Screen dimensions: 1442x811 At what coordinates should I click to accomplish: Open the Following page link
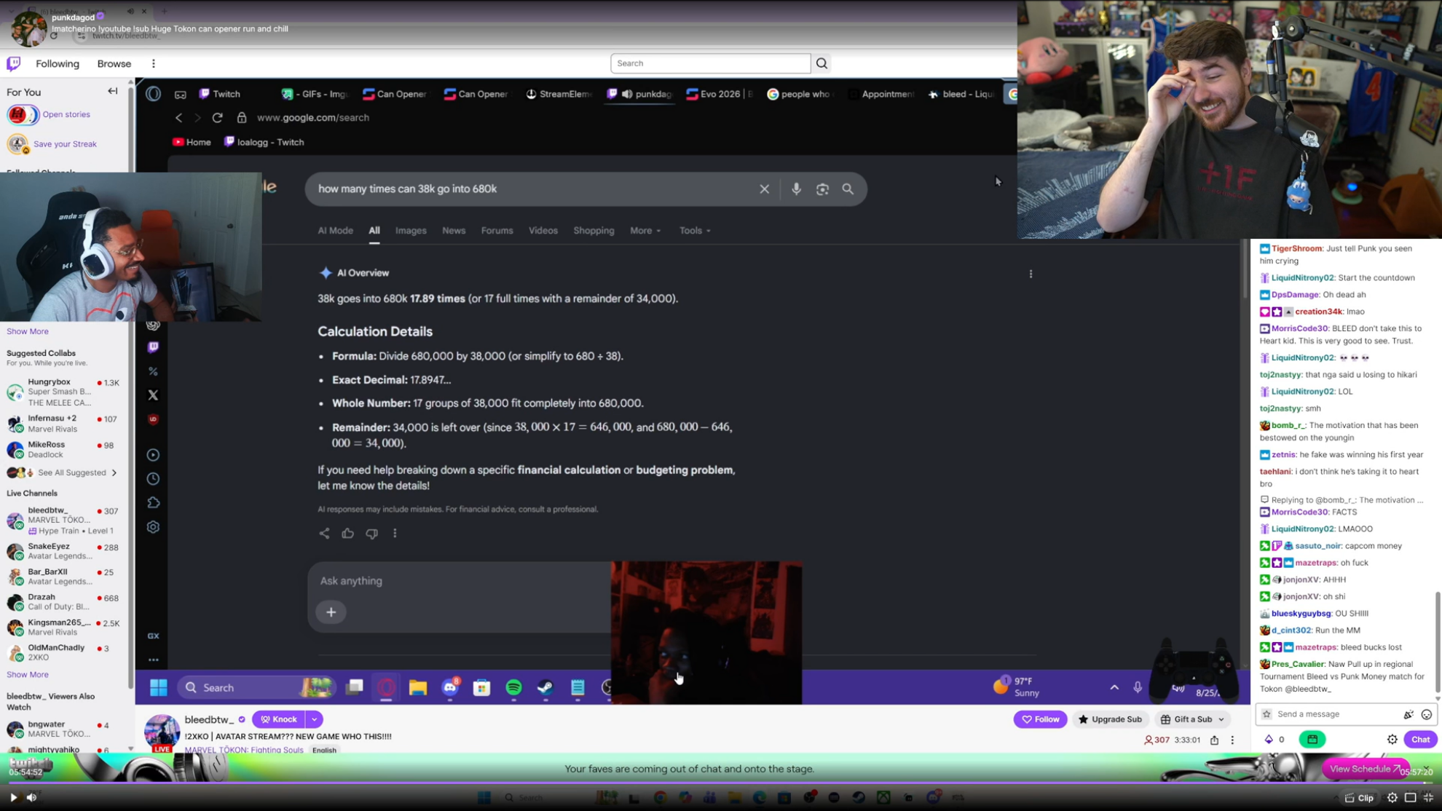tap(58, 64)
